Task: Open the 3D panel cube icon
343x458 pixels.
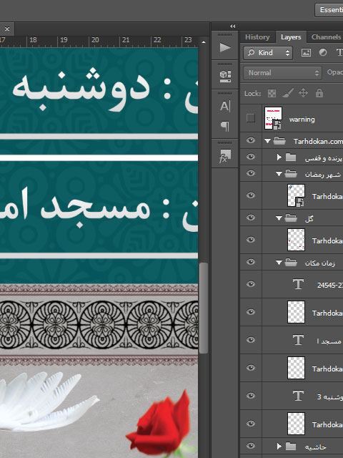Action: (x=225, y=77)
